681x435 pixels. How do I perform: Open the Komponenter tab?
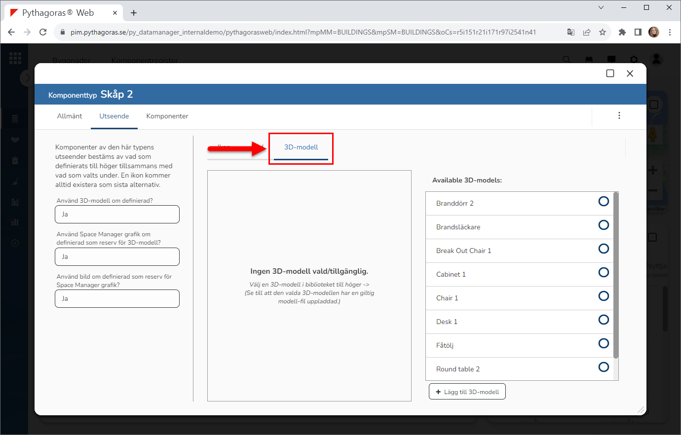coord(167,116)
